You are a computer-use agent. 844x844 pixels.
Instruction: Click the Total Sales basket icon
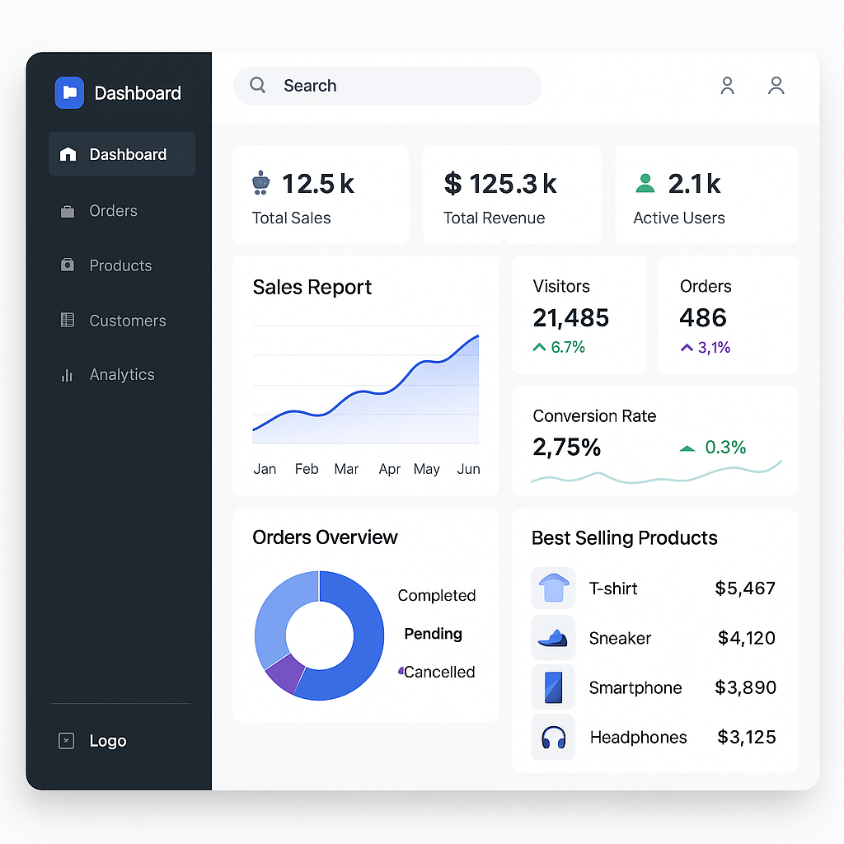(x=260, y=183)
